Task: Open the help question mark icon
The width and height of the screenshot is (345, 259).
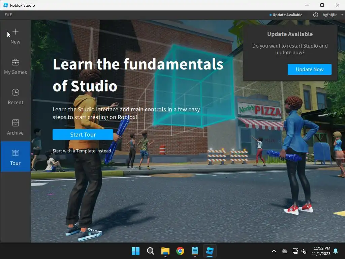Action: click(315, 15)
